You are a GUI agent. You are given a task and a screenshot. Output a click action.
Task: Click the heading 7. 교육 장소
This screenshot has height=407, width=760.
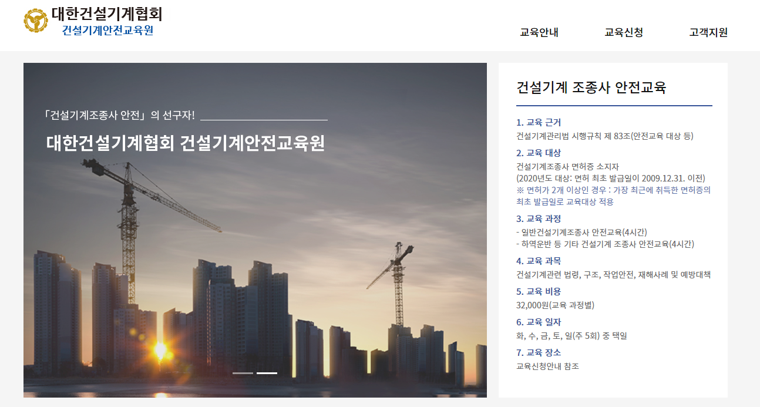(539, 352)
